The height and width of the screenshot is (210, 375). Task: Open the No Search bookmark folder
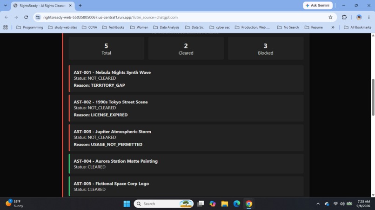tap(288, 27)
